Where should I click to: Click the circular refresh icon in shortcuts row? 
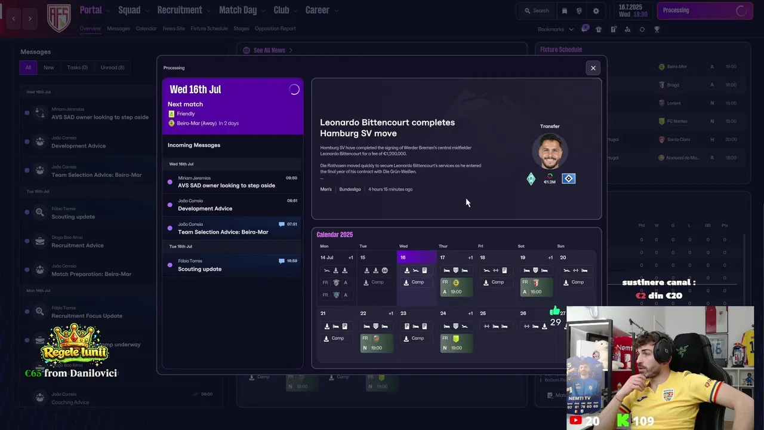click(x=642, y=29)
